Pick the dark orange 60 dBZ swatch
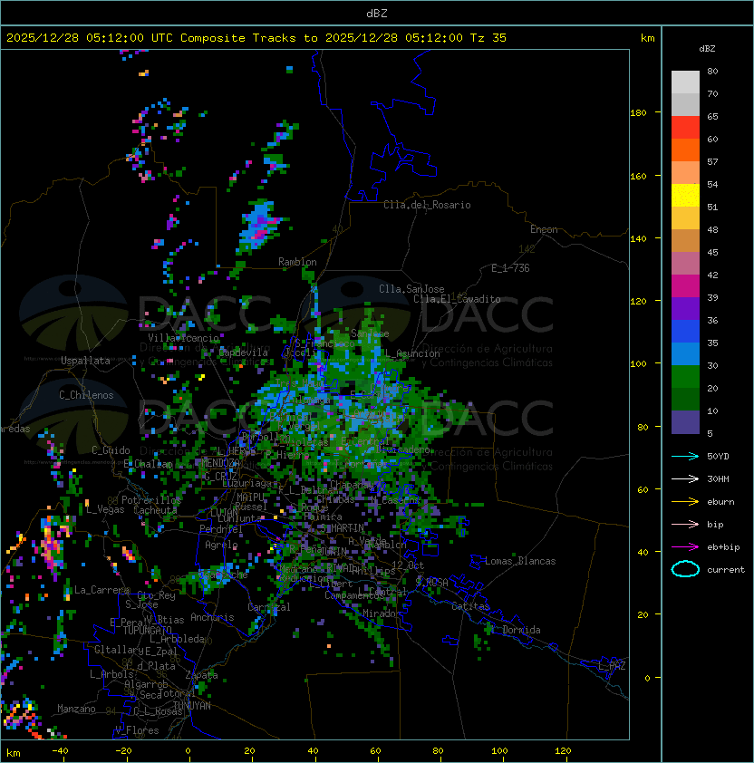This screenshot has height=763, width=754. tap(685, 150)
